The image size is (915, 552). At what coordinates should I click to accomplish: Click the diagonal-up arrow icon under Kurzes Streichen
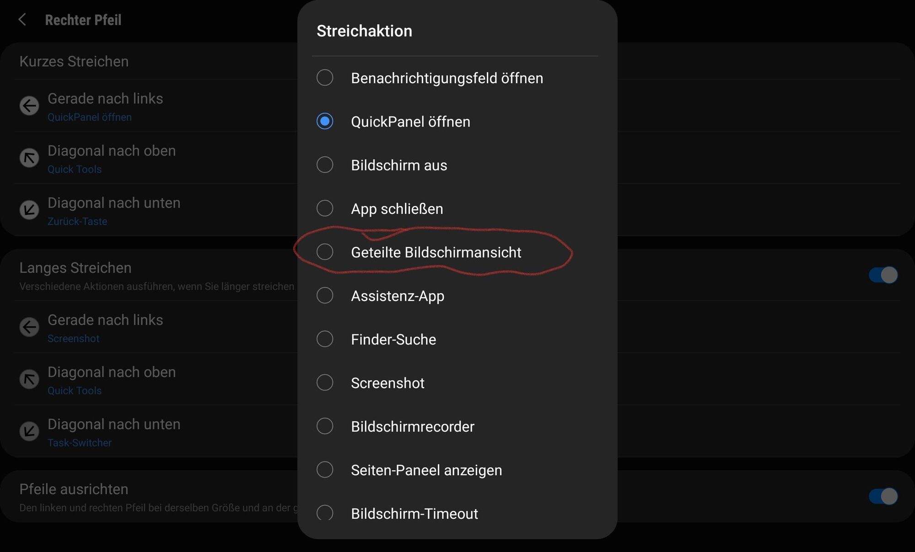tap(29, 158)
